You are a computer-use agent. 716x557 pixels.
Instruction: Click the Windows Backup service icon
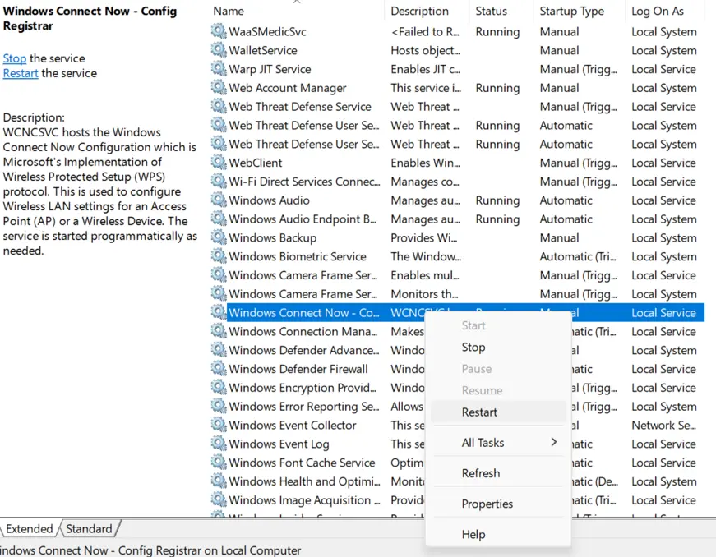pos(219,237)
